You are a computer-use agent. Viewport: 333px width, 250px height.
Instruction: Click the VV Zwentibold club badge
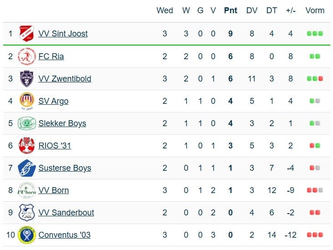pyautogui.click(x=27, y=79)
